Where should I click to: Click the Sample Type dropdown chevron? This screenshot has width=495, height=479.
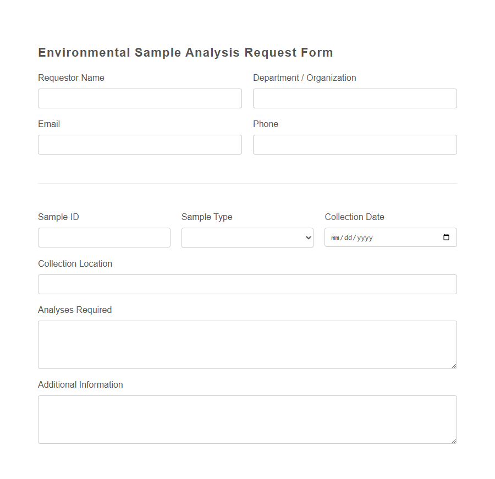click(307, 238)
